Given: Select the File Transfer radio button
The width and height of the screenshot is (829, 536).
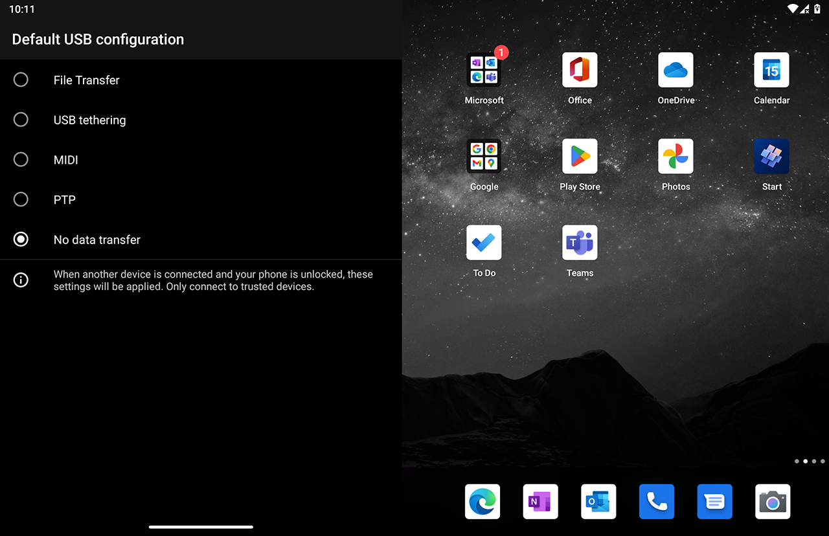Looking at the screenshot, I should pos(21,80).
